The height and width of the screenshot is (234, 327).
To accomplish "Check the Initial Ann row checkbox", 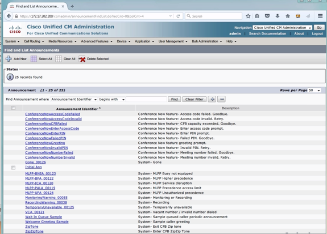I will 13,168.
